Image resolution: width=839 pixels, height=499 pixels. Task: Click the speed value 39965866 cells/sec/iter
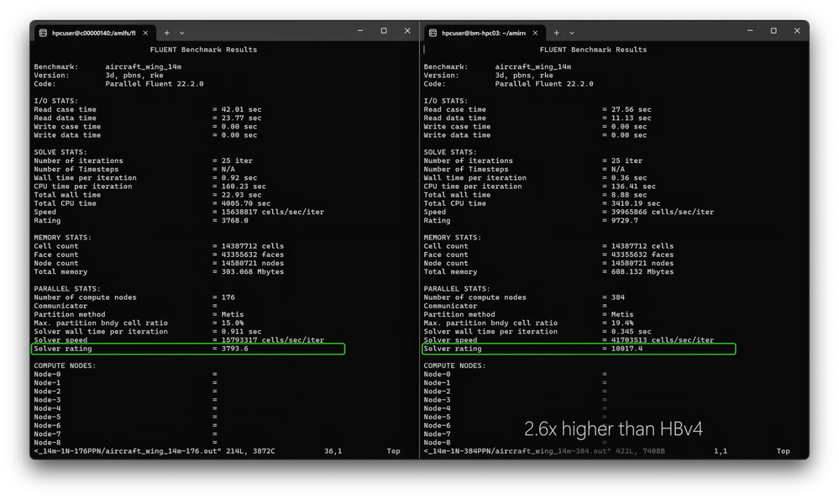click(x=663, y=212)
